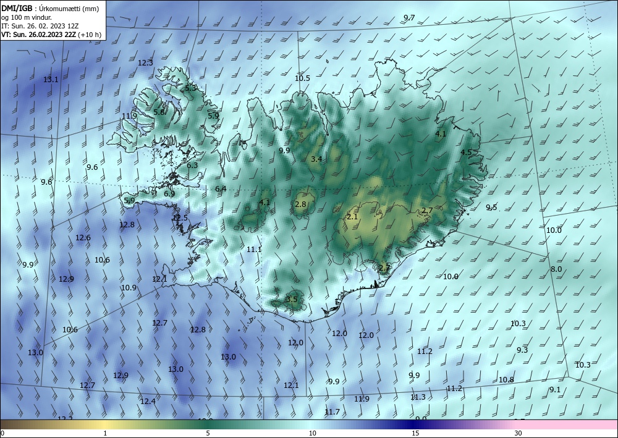The height and width of the screenshot is (438, 618).
Task: Click the 12.4 value label
Action: tap(148, 402)
